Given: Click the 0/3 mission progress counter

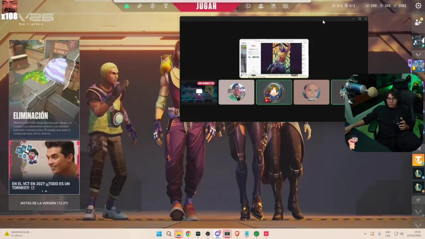Looking at the screenshot, I should click(350, 6).
